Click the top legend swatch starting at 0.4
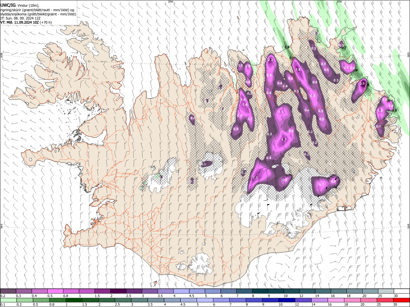 (40, 291)
